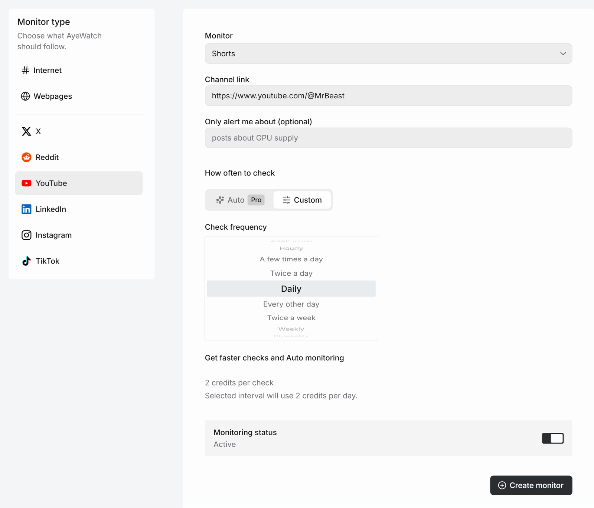Select the LinkedIn logo icon
Screen dimensions: 594x508
coord(26,209)
